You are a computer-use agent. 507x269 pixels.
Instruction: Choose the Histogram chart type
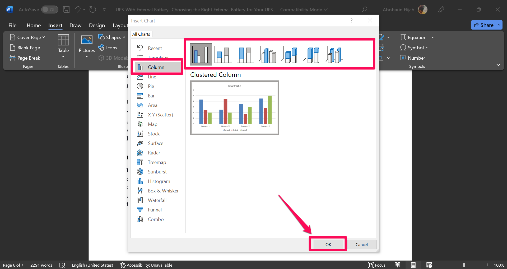159,181
